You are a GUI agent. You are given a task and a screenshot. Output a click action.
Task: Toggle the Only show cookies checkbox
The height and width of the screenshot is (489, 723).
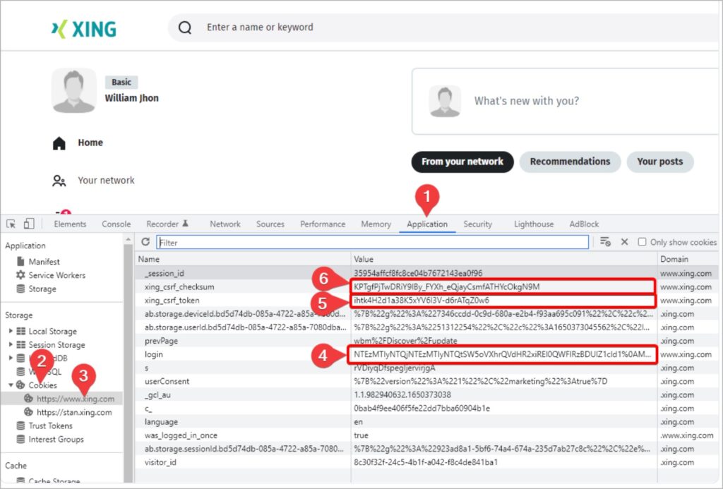point(642,242)
